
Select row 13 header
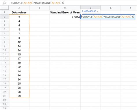point(4,63)
